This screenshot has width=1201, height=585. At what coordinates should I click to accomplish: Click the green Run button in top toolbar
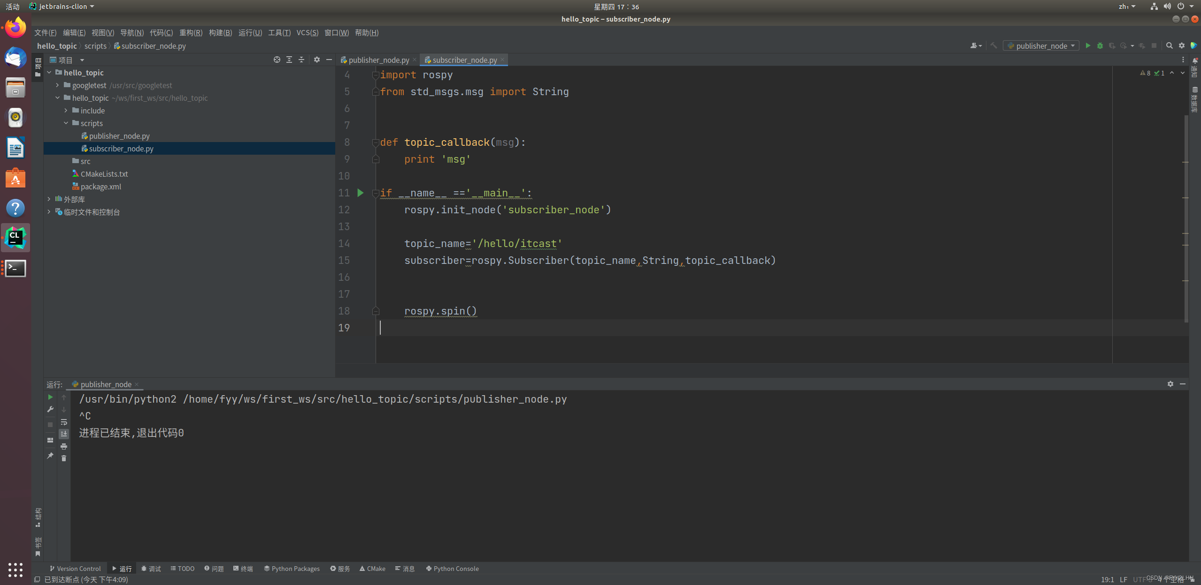click(1088, 45)
